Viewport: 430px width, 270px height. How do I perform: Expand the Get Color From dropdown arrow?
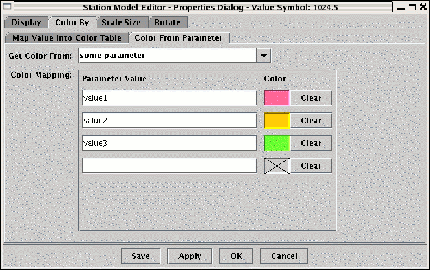pyautogui.click(x=263, y=56)
